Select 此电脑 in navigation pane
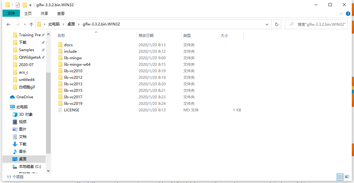Screen dimensions: 354x183 click(x=19, y=107)
